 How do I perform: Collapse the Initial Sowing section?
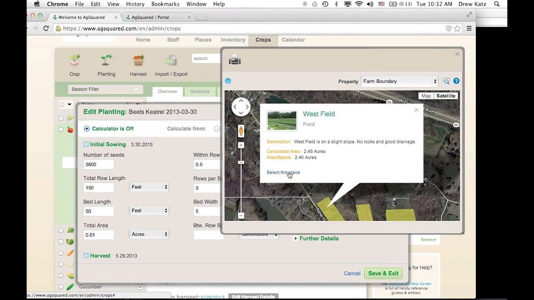86,145
